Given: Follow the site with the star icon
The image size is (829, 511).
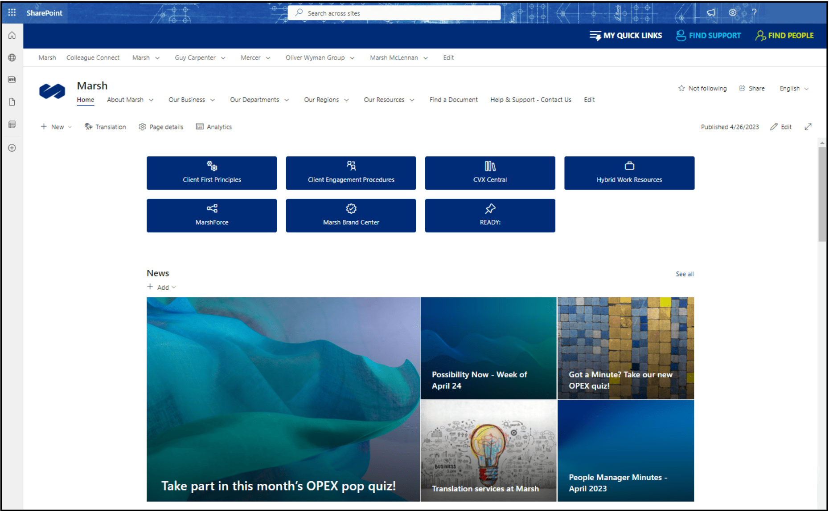Looking at the screenshot, I should click(x=681, y=88).
